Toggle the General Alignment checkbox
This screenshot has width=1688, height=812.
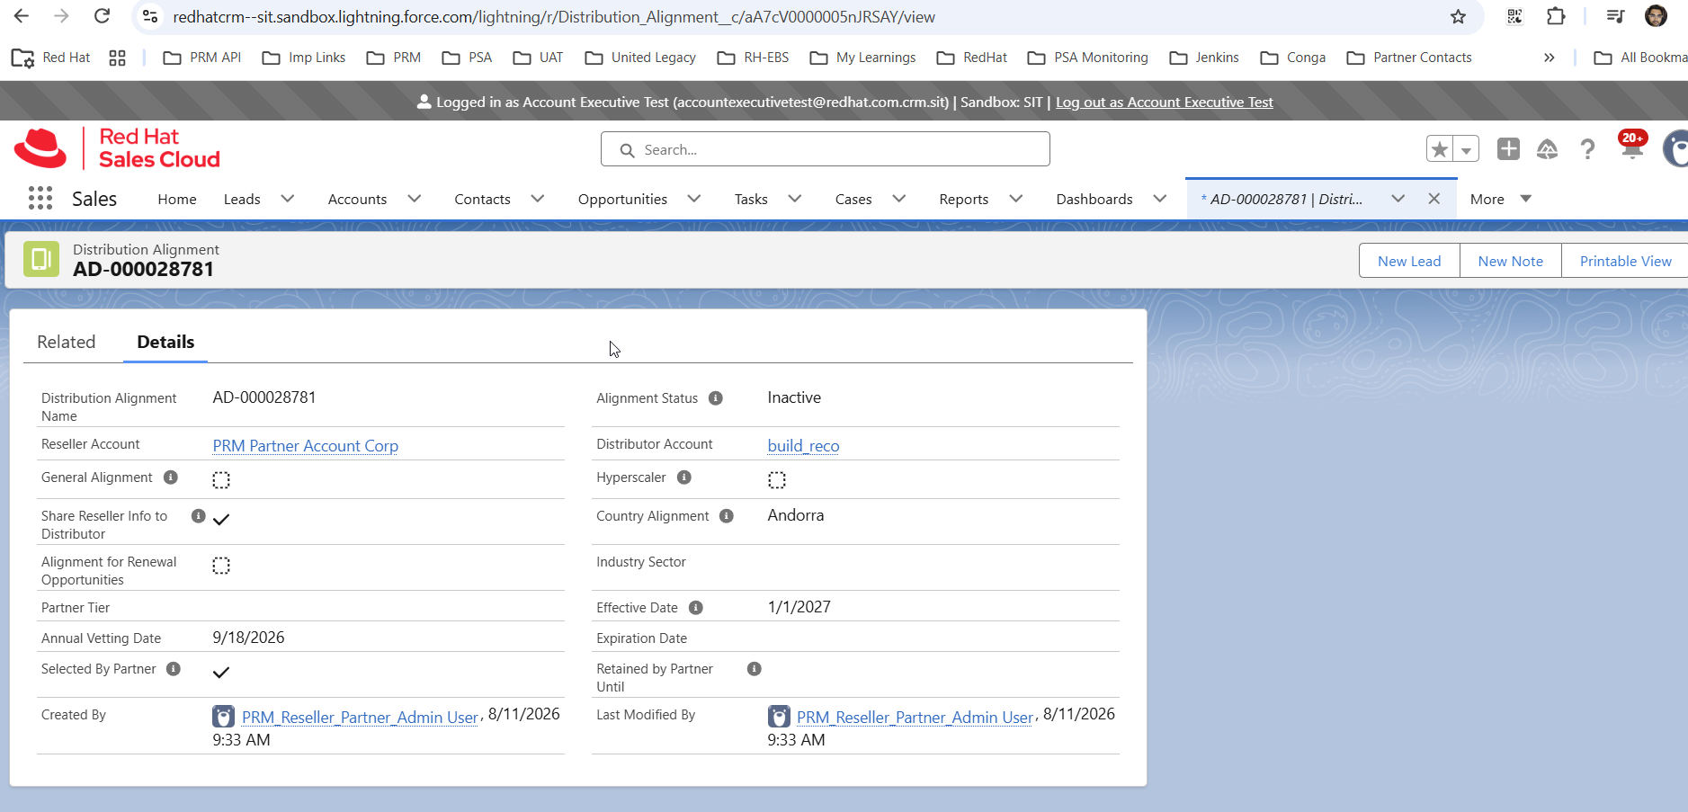(221, 480)
